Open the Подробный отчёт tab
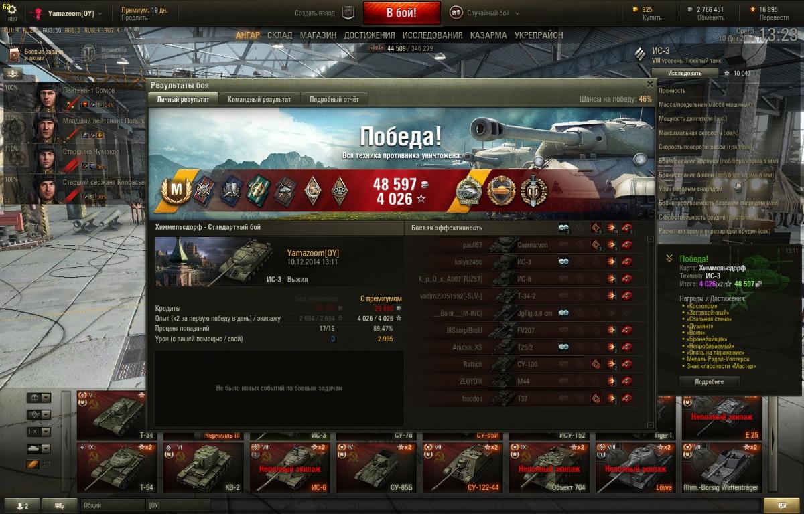Viewport: 804px width, 514px height. pyautogui.click(x=334, y=99)
